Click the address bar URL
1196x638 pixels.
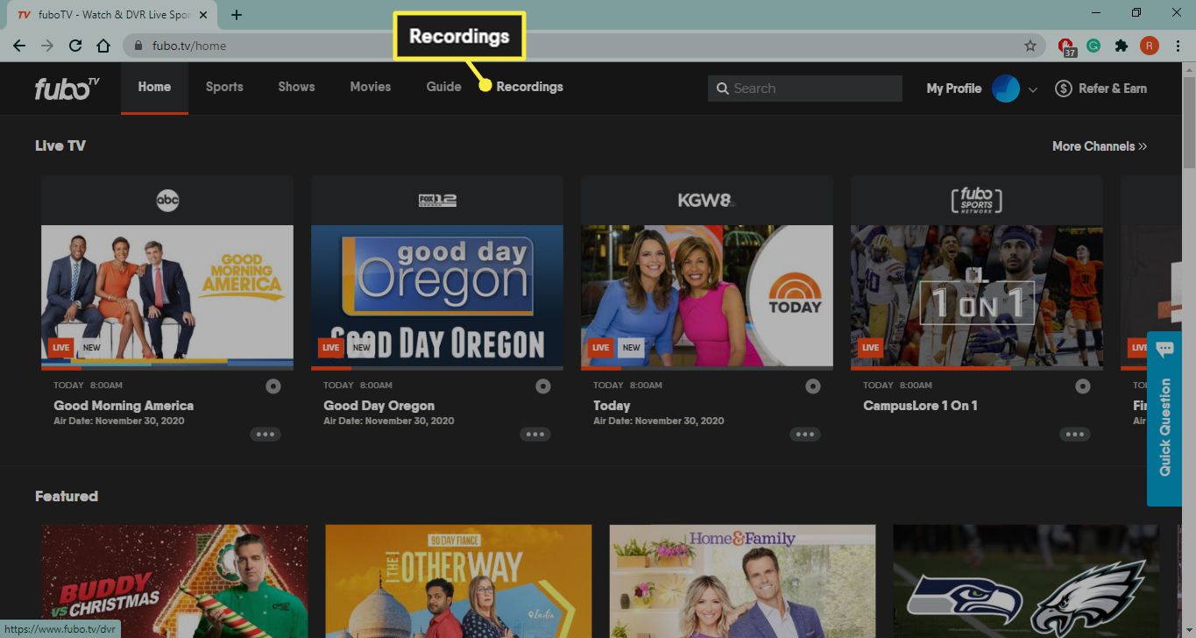coord(188,46)
